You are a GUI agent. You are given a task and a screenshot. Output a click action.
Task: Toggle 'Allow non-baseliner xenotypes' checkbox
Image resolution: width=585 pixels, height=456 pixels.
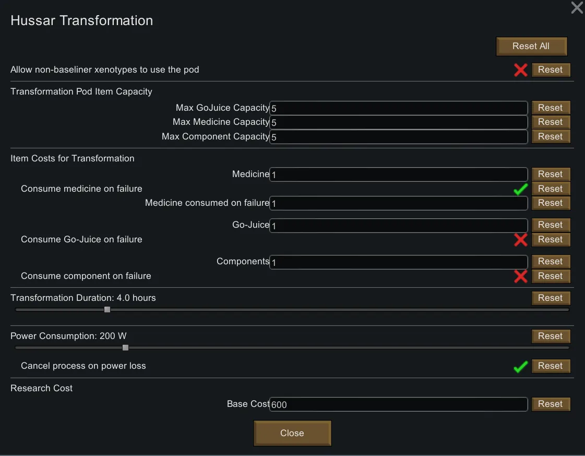(x=520, y=70)
